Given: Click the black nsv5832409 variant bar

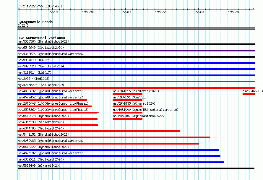Looking at the screenshot, I should pyautogui.click(x=136, y=168).
